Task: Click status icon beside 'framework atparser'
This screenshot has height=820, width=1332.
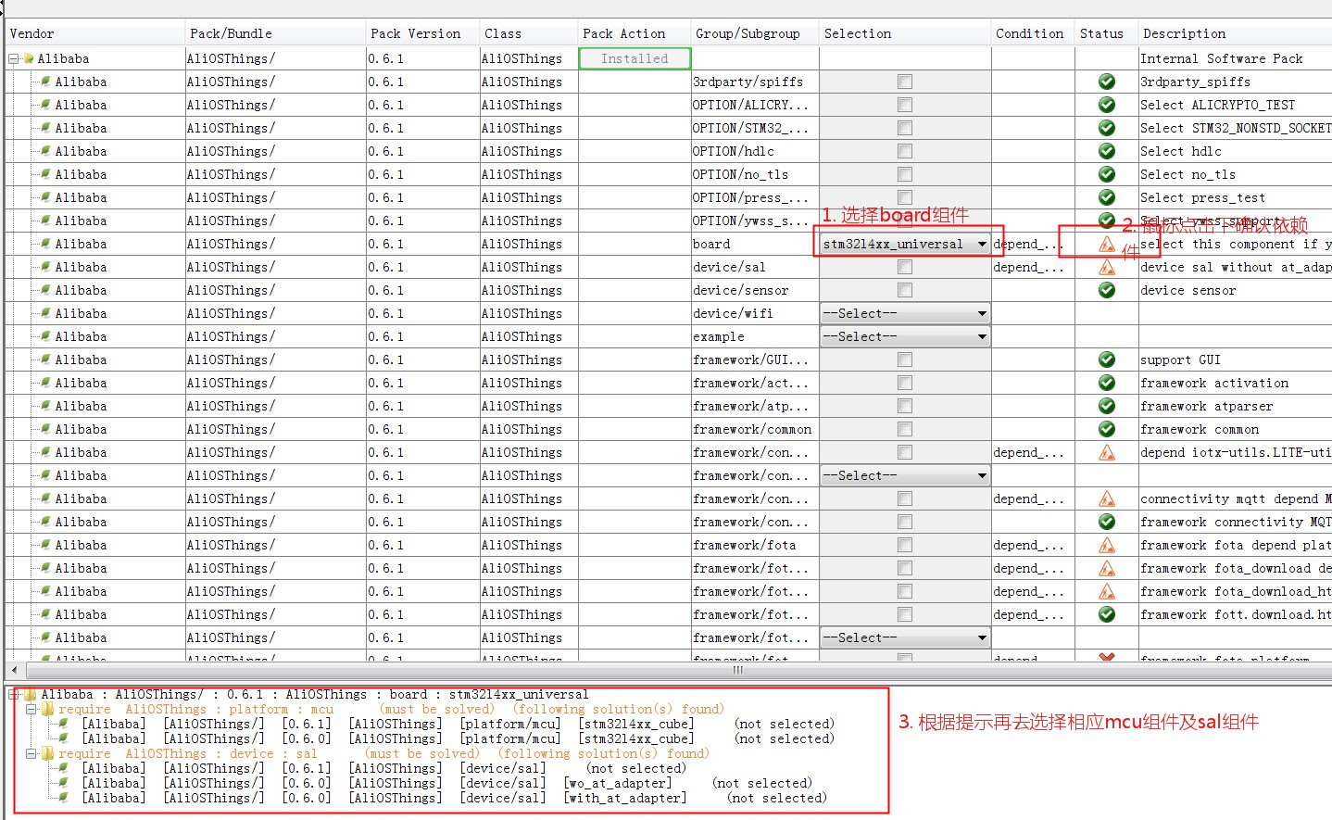Action: pos(1106,406)
